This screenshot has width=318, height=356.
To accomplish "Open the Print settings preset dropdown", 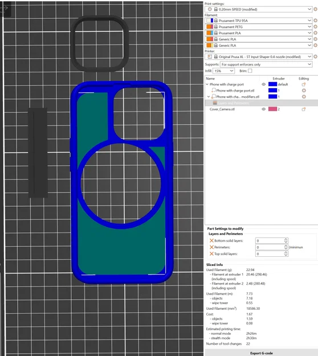I will tap(309, 9).
